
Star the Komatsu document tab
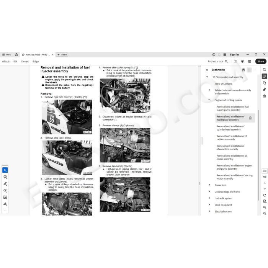coord(23,55)
